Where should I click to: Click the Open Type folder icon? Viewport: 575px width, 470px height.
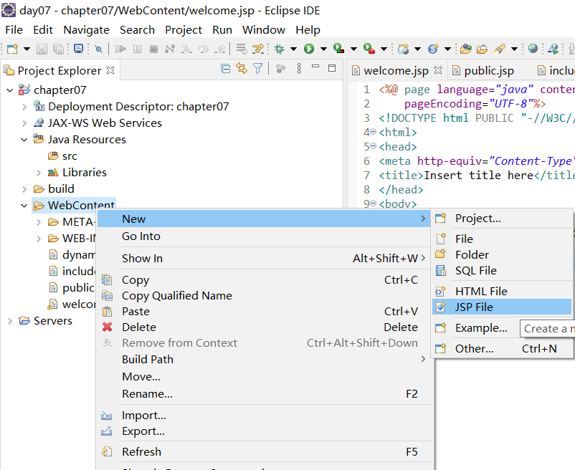tap(466, 49)
